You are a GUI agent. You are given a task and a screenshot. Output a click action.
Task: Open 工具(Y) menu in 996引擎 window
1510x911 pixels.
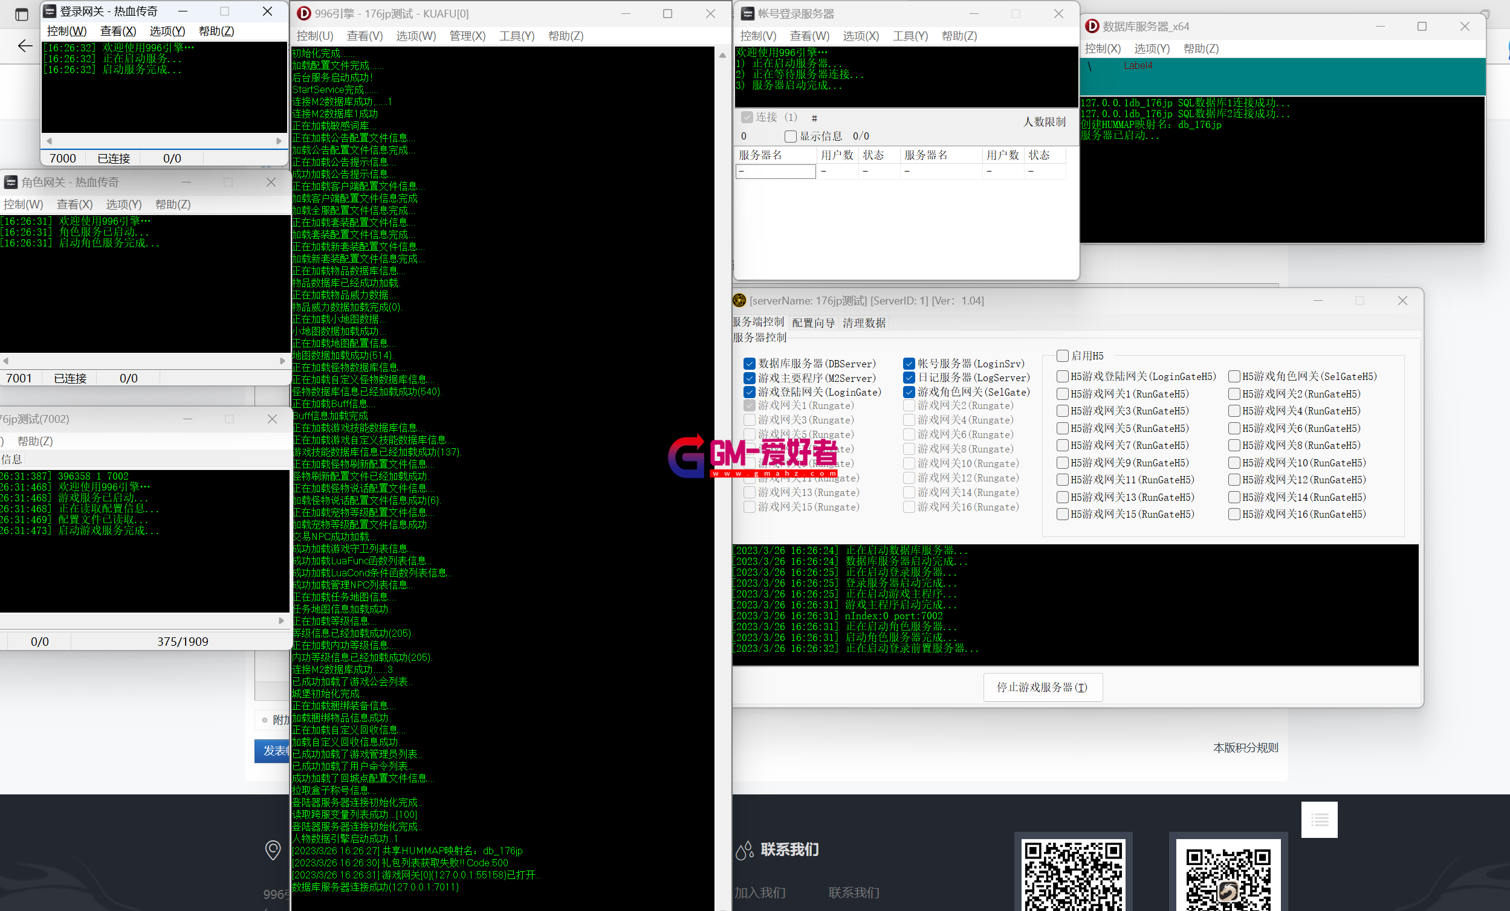coord(517,36)
